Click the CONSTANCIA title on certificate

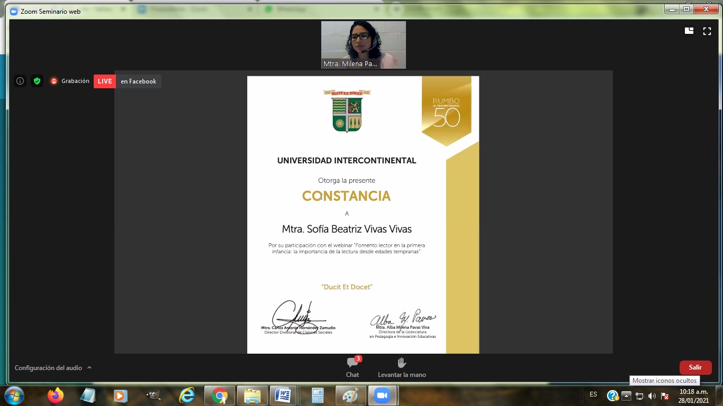[346, 196]
